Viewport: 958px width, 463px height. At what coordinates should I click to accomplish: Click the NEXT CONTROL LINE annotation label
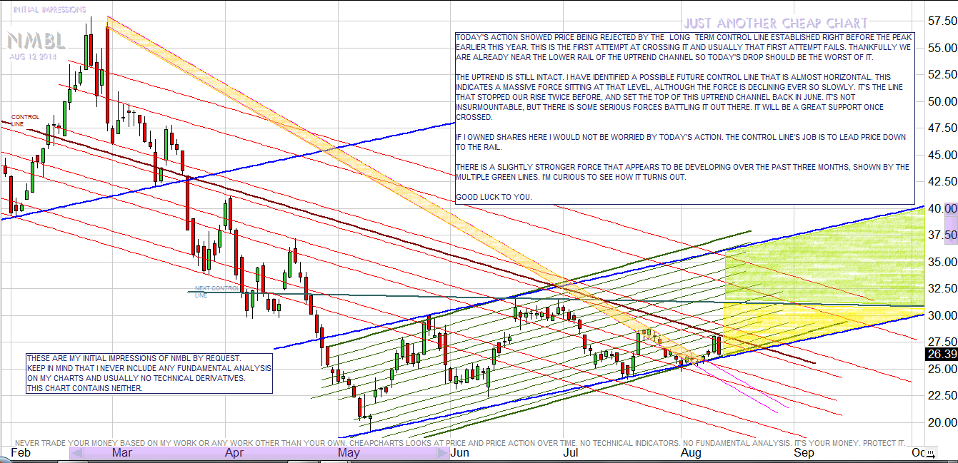pyautogui.click(x=217, y=291)
